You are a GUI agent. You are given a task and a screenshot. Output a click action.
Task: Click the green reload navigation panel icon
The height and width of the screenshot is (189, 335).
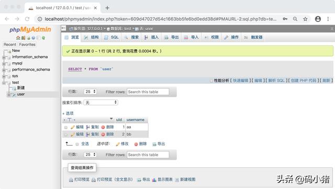(43, 38)
